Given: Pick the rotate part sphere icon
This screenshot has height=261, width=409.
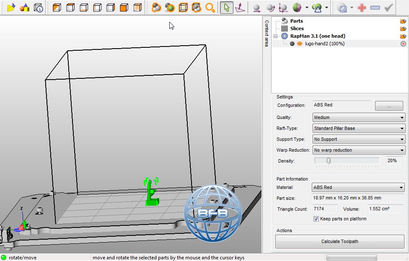Looking at the screenshot, I should (x=270, y=8).
